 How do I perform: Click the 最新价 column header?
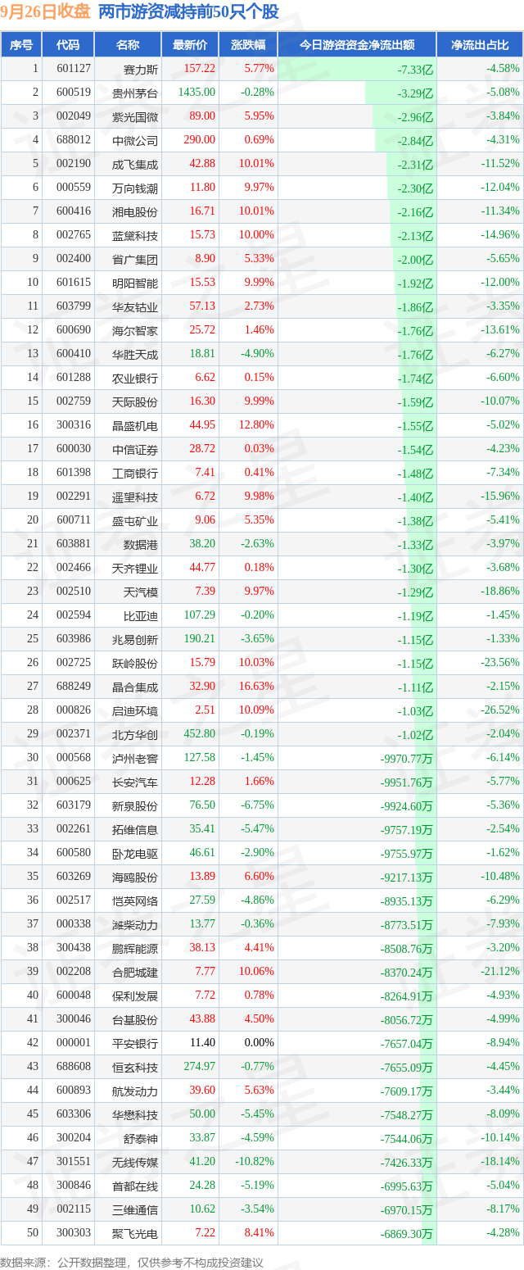[x=190, y=45]
